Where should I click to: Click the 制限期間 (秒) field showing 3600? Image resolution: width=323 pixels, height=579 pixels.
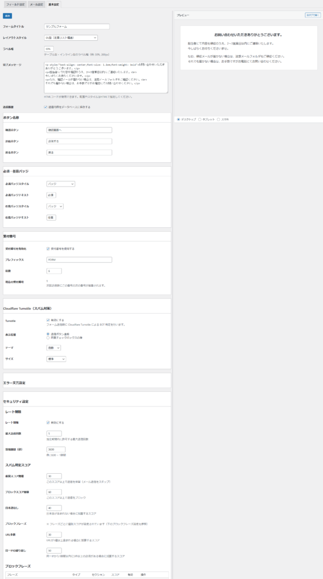56,450
